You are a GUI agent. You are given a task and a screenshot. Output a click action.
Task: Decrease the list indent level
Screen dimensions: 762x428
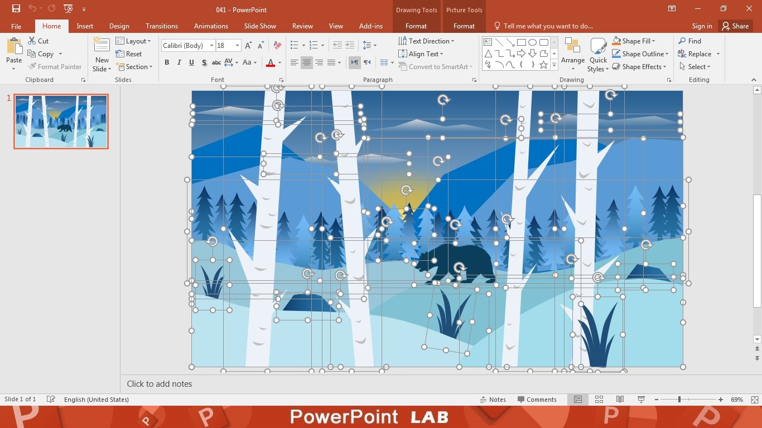337,46
